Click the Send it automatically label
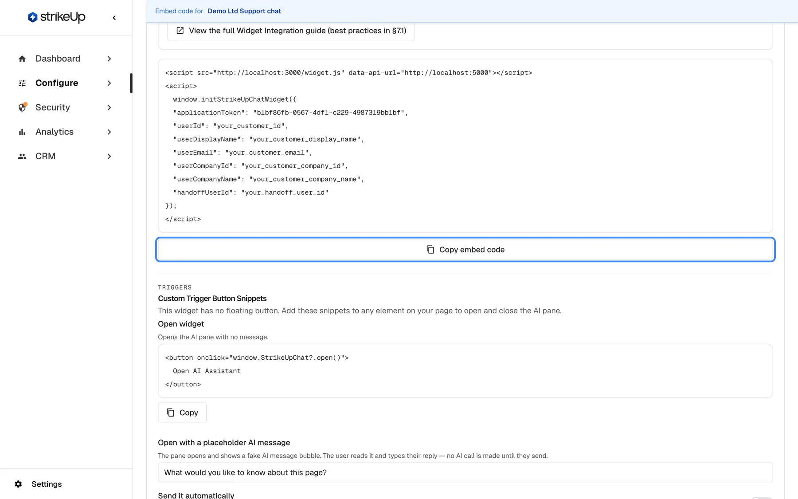The image size is (798, 499). point(196,495)
